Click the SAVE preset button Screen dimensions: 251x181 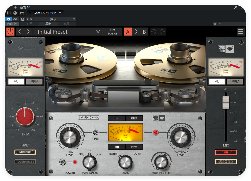tap(112, 30)
